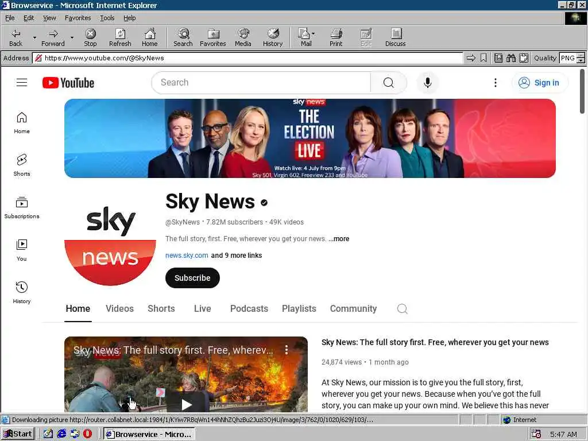
Task: Expand the Mail button dropdown arrow
Action: point(314,33)
